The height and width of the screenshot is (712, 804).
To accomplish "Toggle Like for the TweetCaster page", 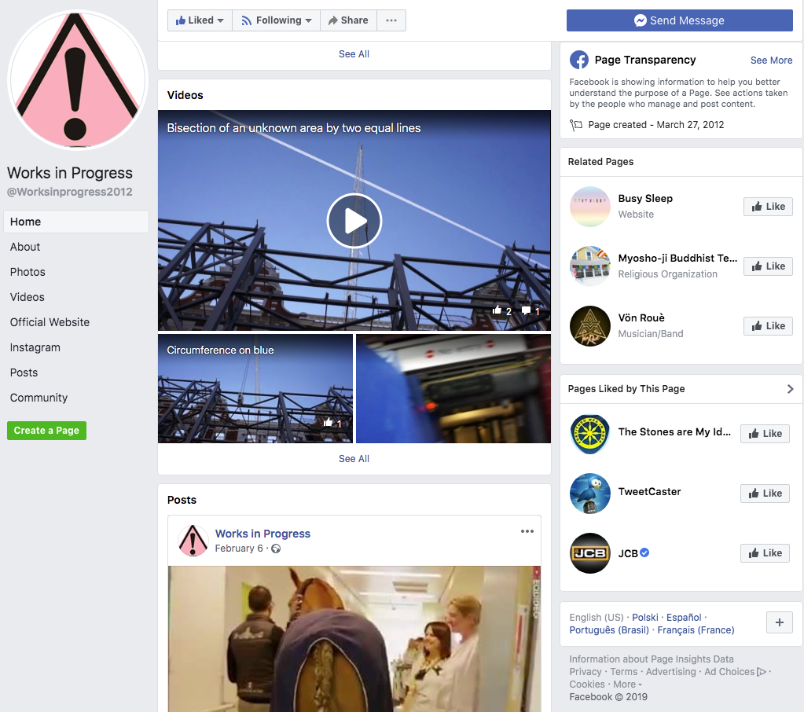I will tap(765, 494).
